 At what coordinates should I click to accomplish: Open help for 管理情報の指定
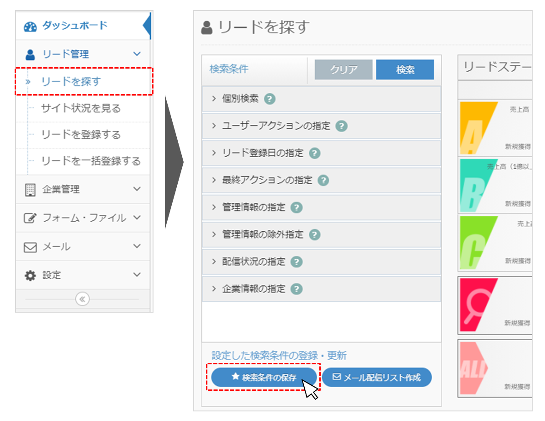click(x=296, y=208)
